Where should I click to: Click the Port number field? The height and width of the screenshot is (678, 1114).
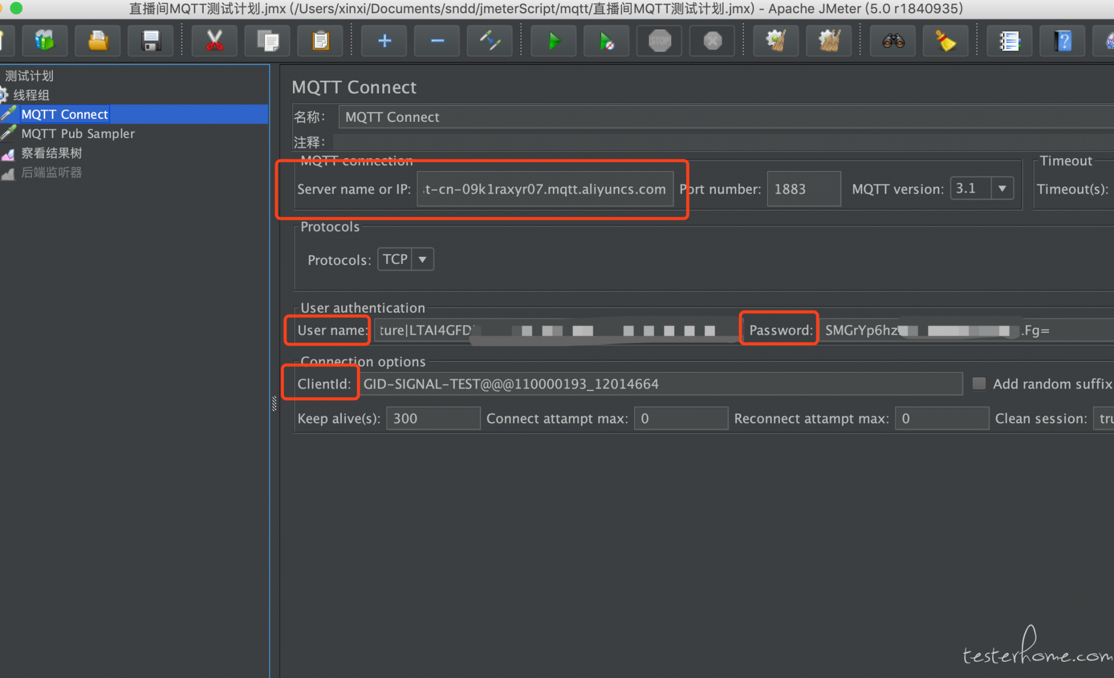click(804, 189)
